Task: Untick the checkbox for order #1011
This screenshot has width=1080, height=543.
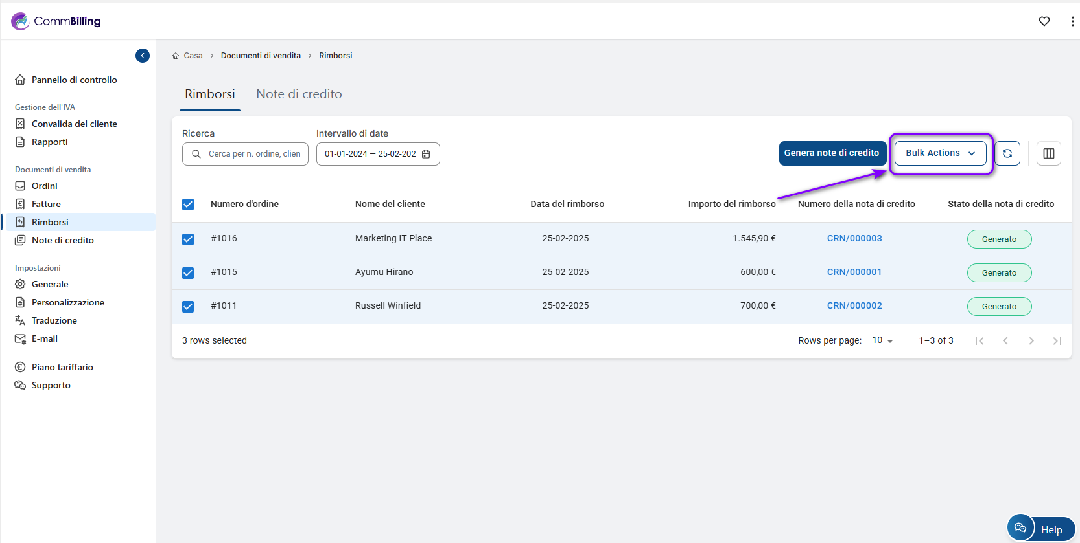Action: (188, 307)
